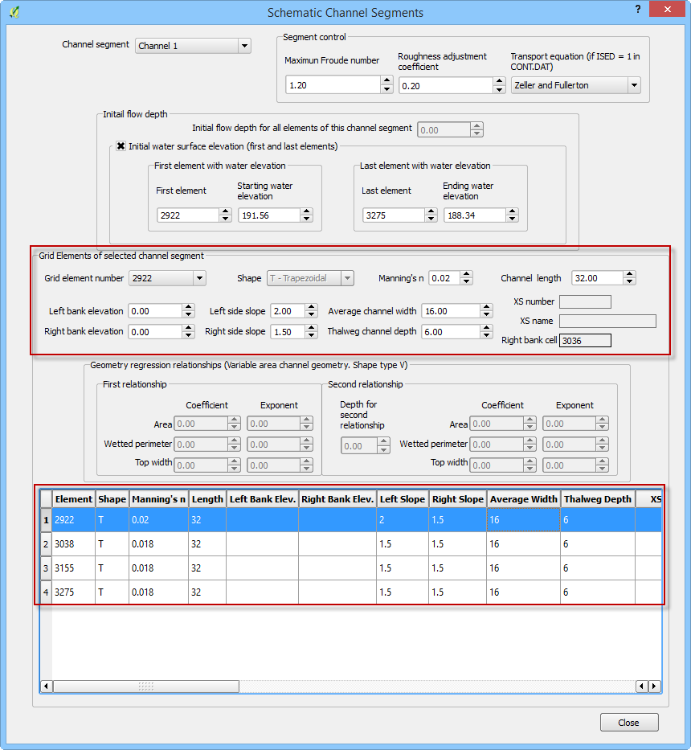Screen dimensions: 691x750
Task: Click the QGIS icon in title bar
Action: pos(14,12)
